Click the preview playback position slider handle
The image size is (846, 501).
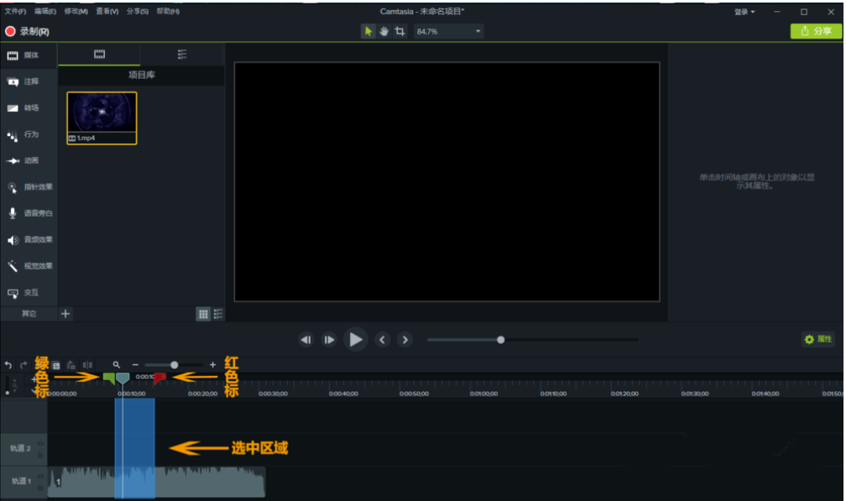(501, 340)
